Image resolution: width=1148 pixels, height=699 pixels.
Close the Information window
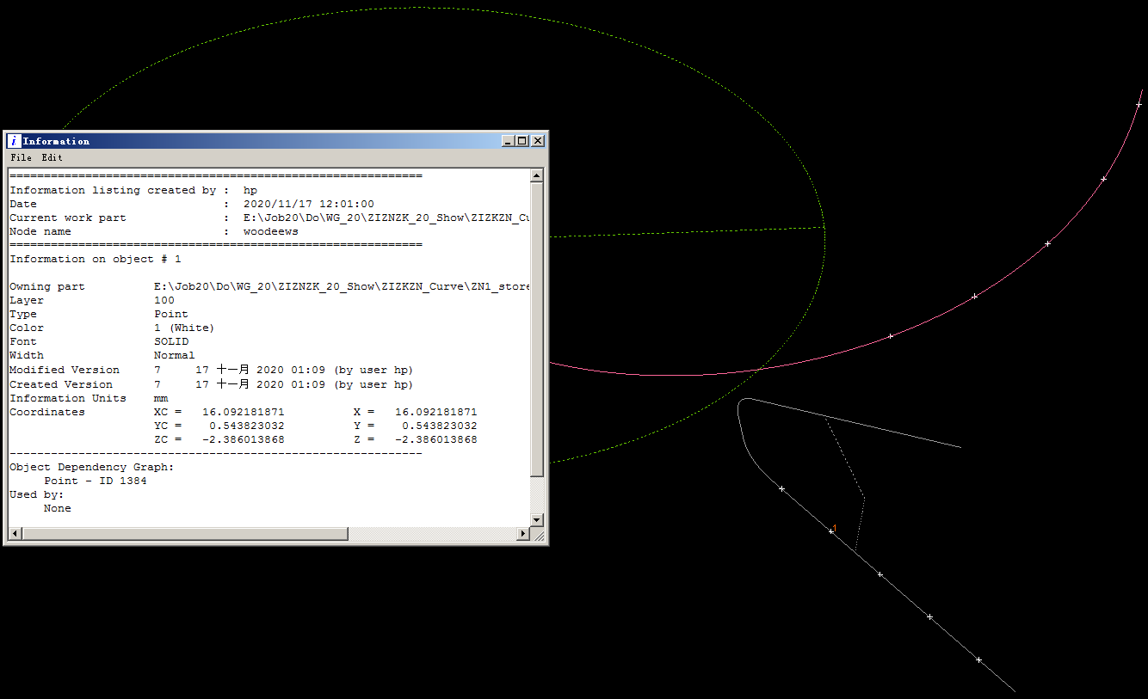[538, 141]
